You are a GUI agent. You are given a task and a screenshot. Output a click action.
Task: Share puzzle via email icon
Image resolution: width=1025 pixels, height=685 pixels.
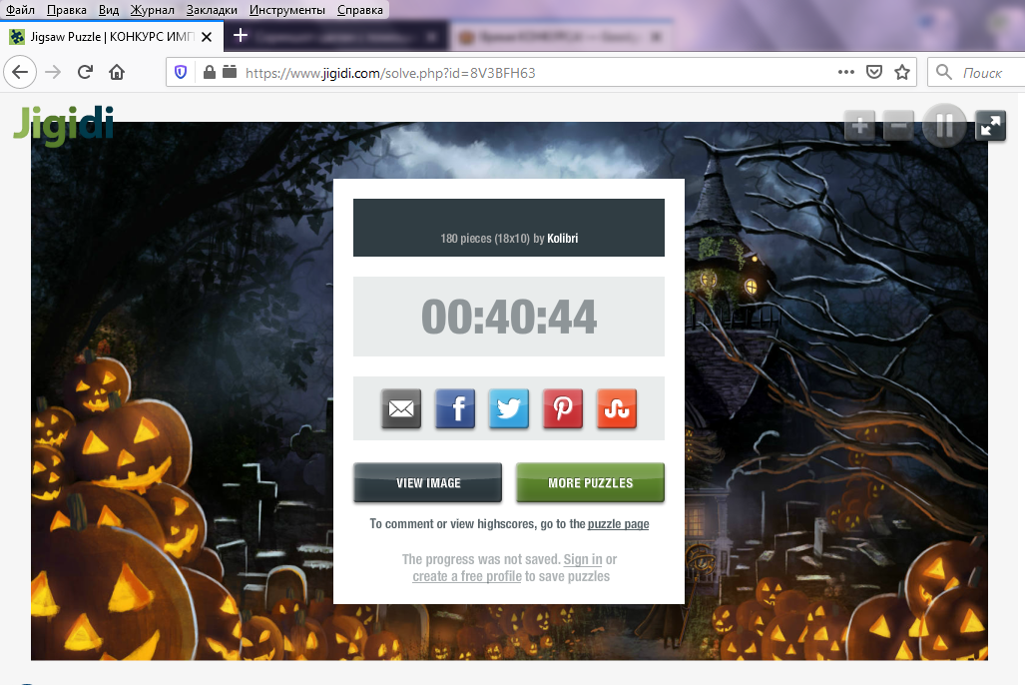[400, 409]
